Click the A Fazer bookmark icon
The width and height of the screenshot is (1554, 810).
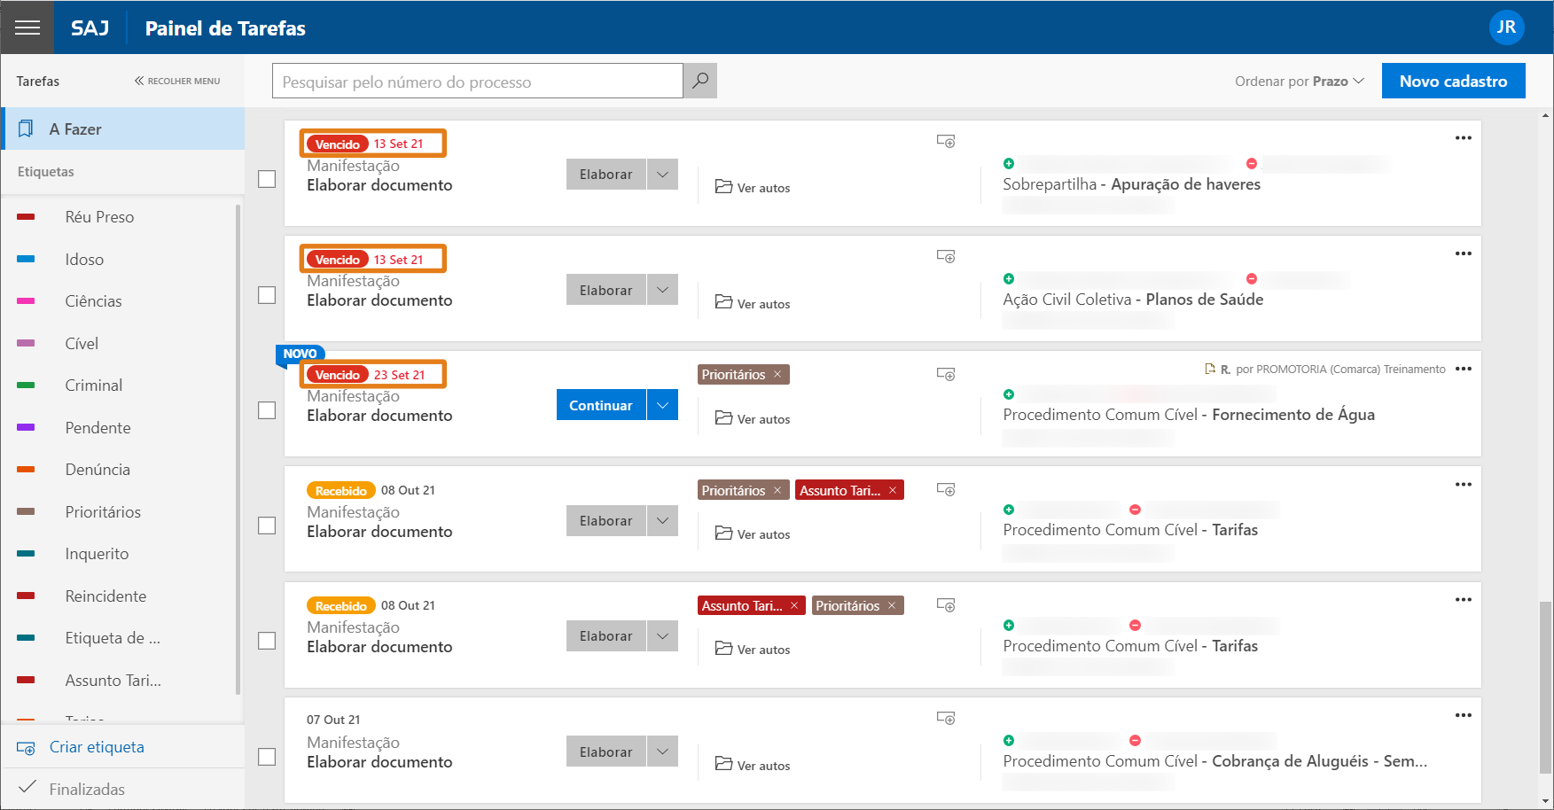click(27, 129)
